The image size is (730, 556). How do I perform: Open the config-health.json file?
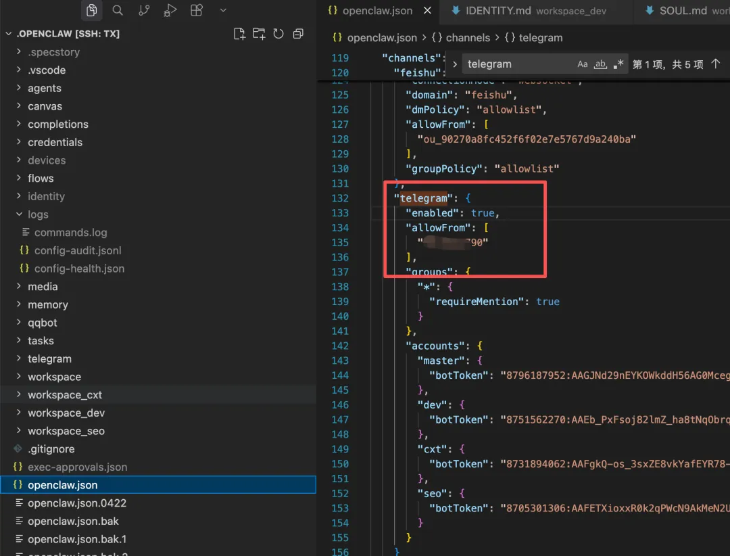click(x=79, y=269)
